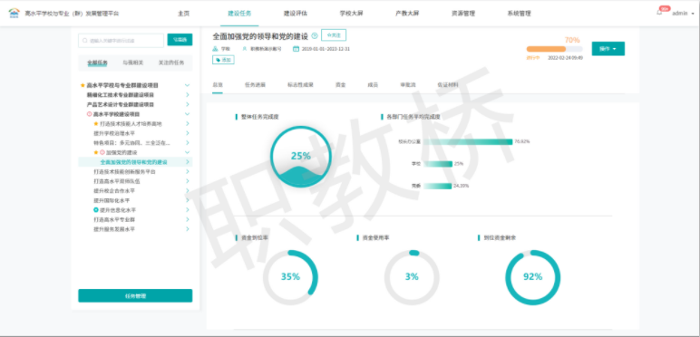
Task: Click the teal filter button beside the search box
Action: [x=180, y=40]
